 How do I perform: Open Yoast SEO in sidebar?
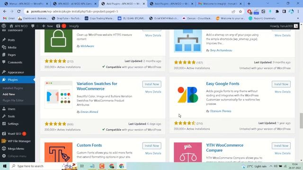pyautogui.click(x=14, y=134)
